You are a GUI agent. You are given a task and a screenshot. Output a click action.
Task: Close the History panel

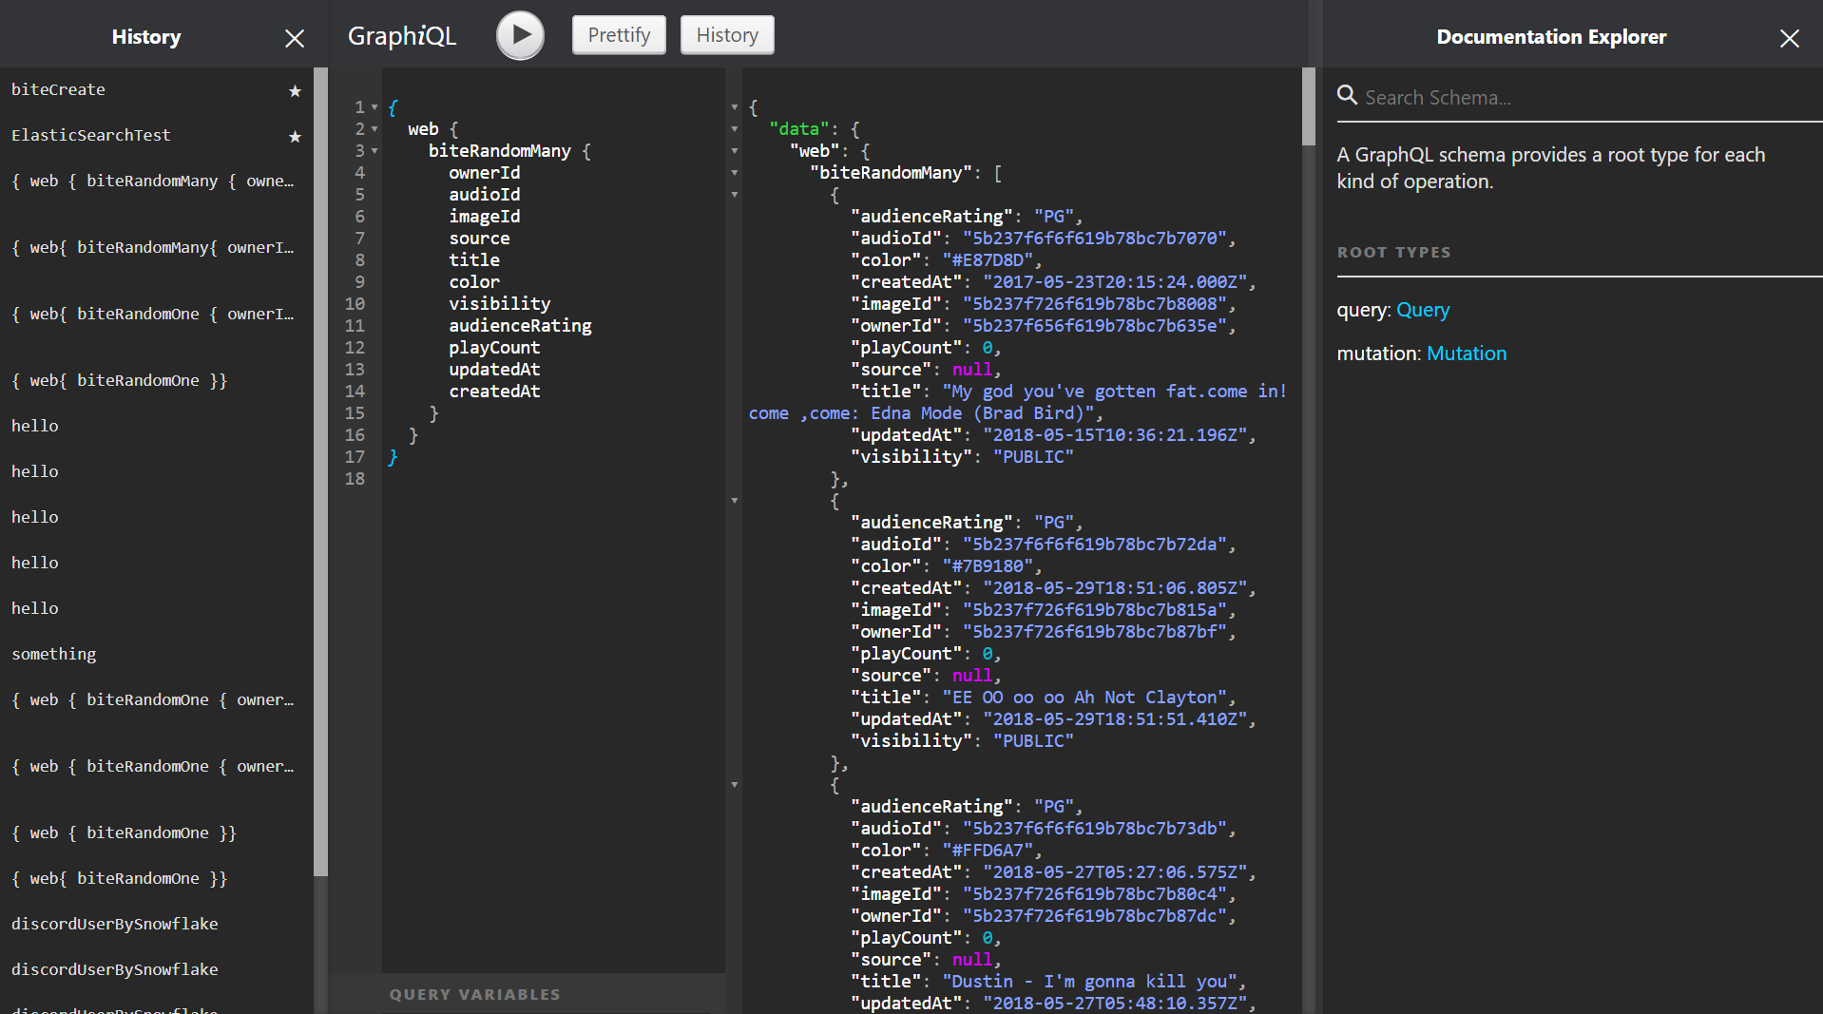295,38
